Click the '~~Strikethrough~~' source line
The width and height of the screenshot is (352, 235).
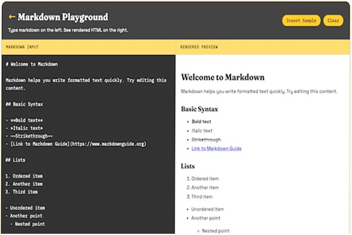coord(29,136)
